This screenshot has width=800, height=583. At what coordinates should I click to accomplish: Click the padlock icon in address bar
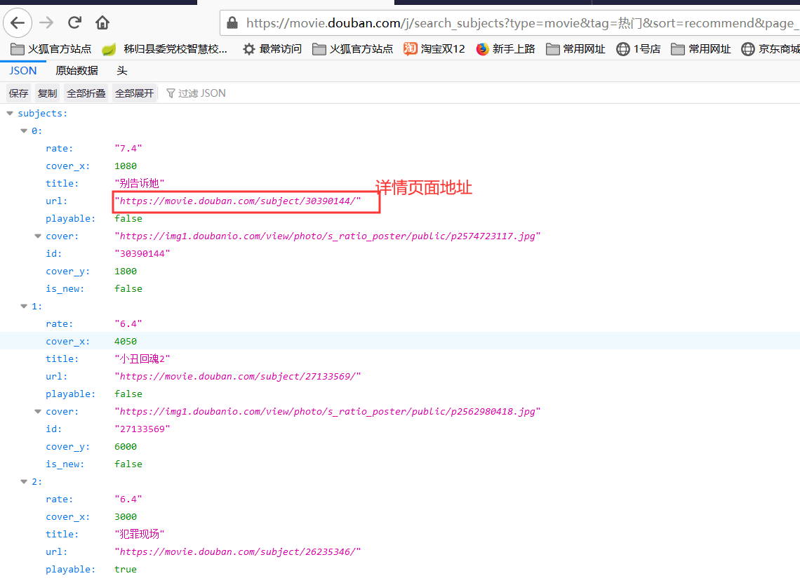(232, 22)
